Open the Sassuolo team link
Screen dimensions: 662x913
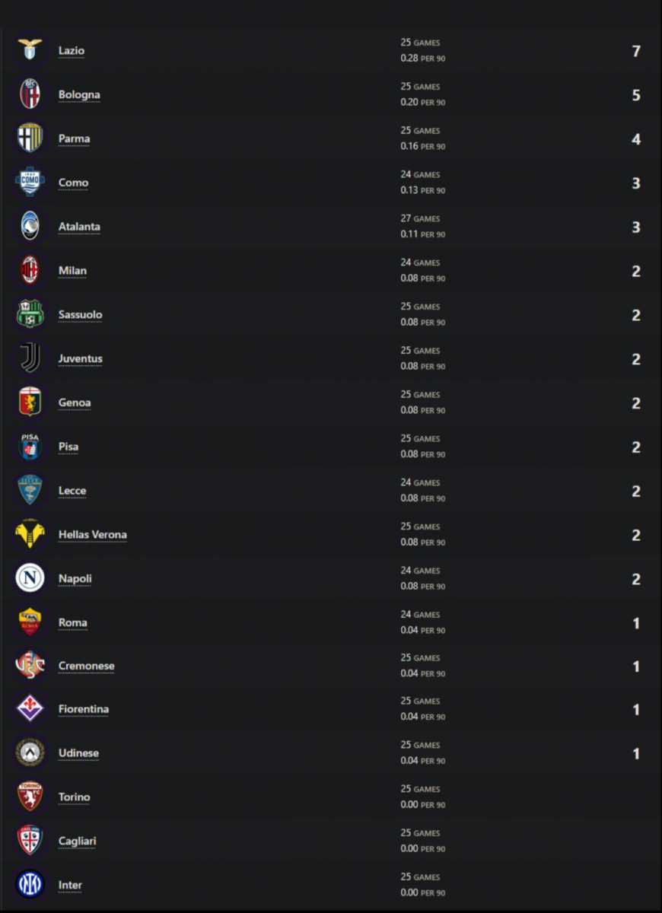(80, 315)
